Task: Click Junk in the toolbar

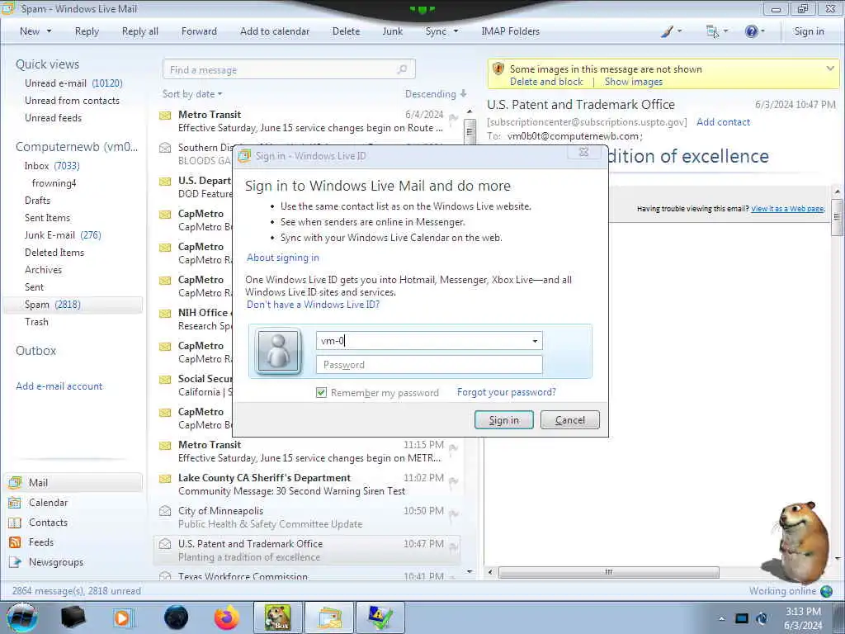Action: [x=392, y=31]
